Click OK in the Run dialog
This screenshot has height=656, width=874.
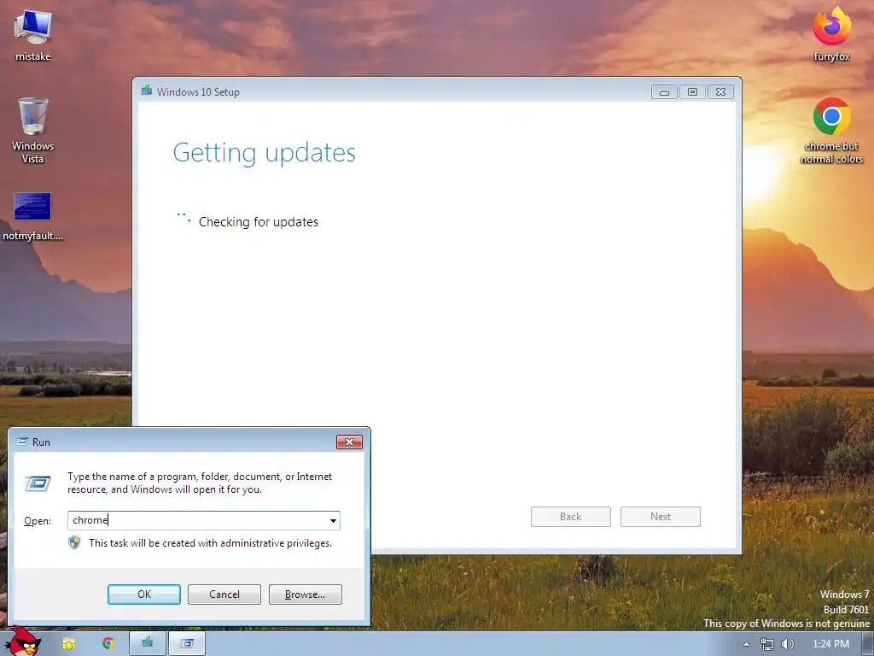click(x=143, y=594)
